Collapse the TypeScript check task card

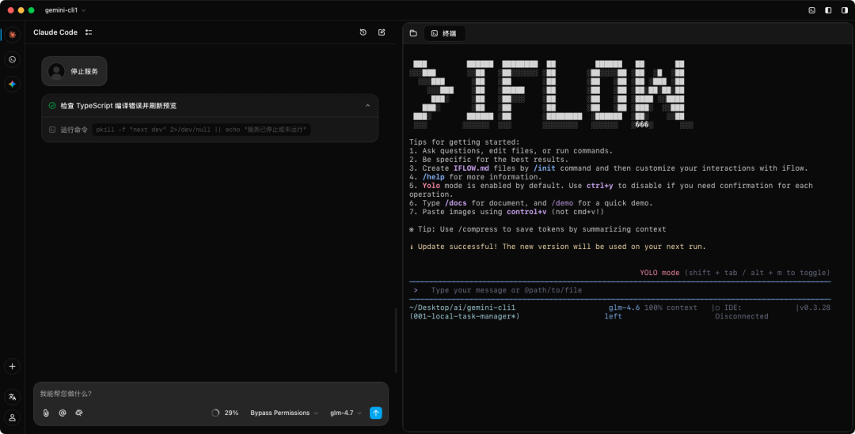[367, 105]
